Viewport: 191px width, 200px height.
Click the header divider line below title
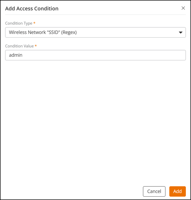[95, 15]
